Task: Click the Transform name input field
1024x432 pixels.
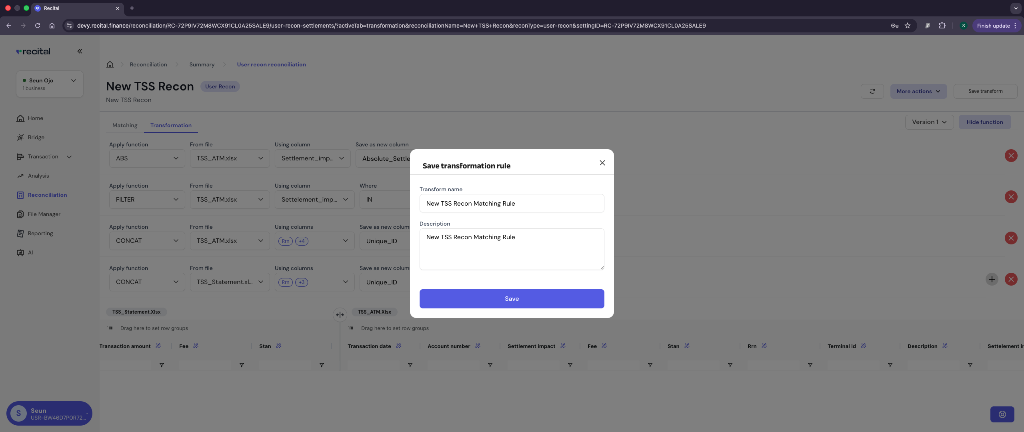Action: pos(512,203)
